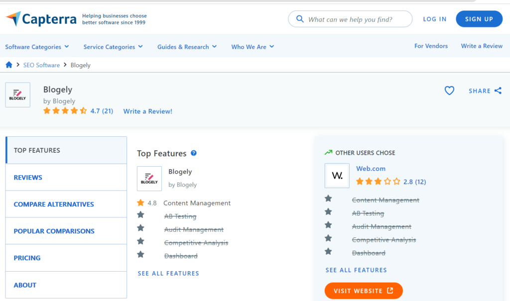Image resolution: width=510 pixels, height=301 pixels.
Task: Click 'Dashboard' in the Blogely features list
Action: pos(181,256)
